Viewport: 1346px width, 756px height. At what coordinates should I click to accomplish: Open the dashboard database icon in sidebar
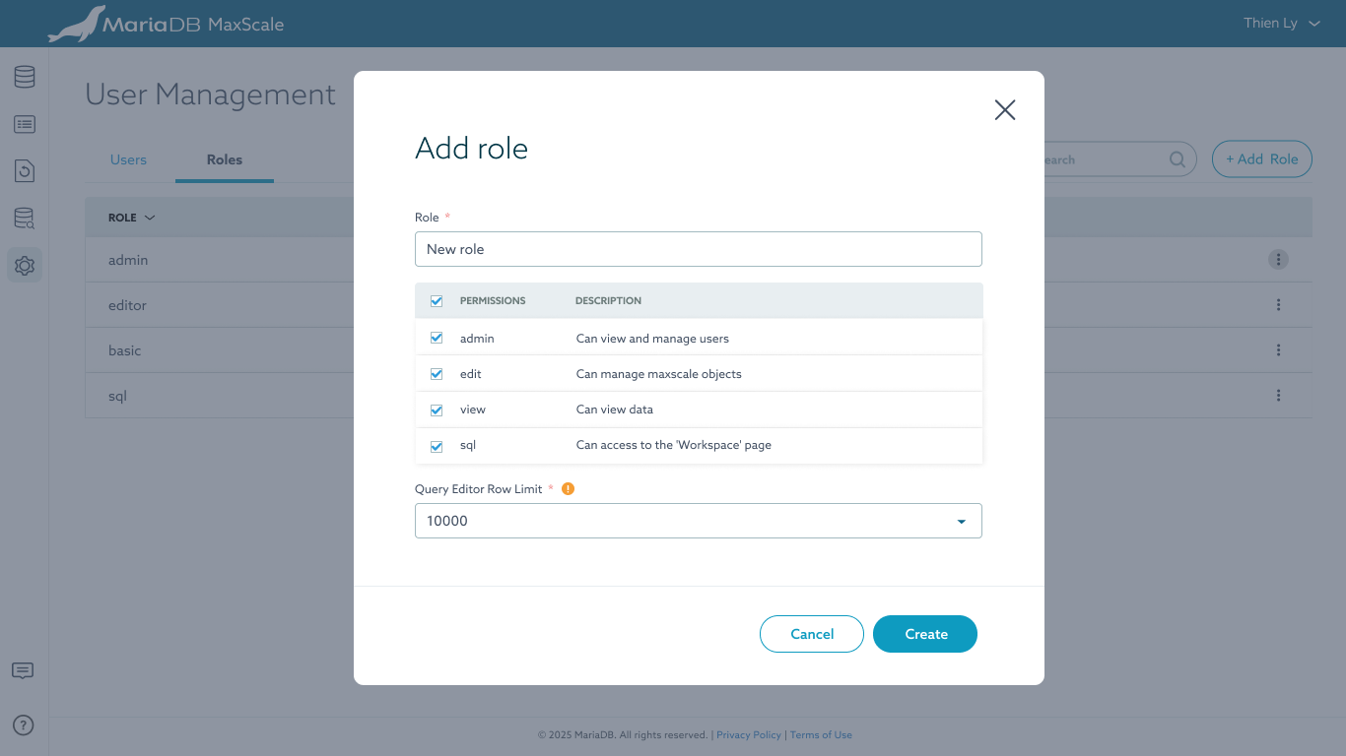25,77
